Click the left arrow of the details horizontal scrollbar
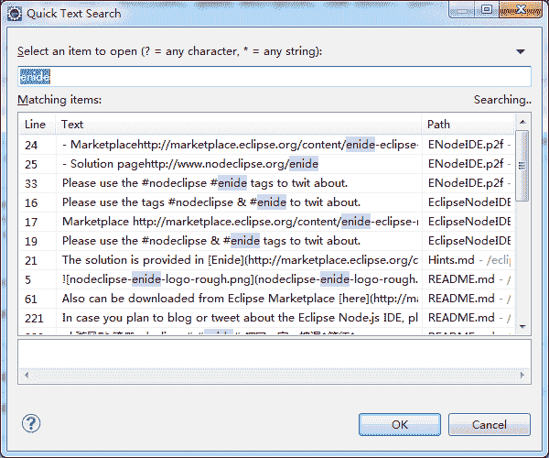 pos(27,375)
